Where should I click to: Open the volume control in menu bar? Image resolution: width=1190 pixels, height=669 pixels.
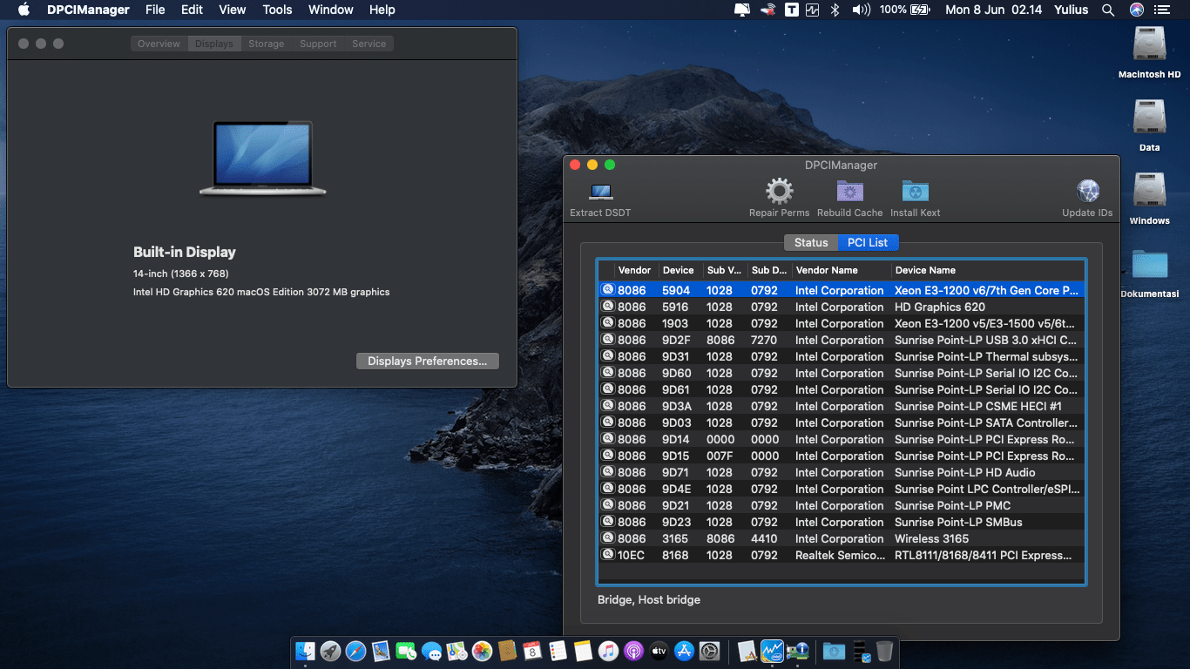pos(861,10)
